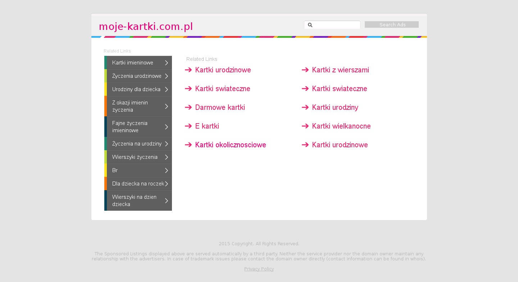Follow the Darmowe kartki link
The height and width of the screenshot is (282, 518).
[220, 107]
